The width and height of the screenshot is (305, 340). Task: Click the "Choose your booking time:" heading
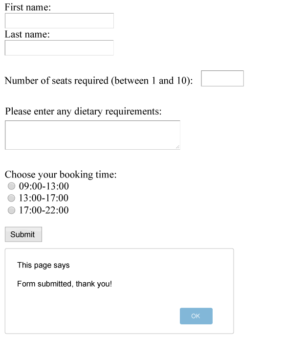pyautogui.click(x=61, y=175)
